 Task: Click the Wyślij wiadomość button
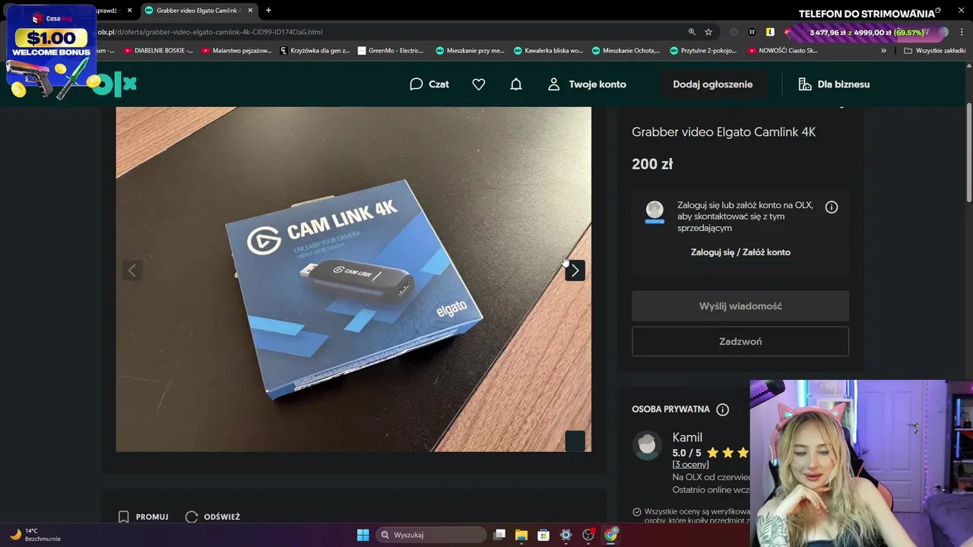[740, 306]
